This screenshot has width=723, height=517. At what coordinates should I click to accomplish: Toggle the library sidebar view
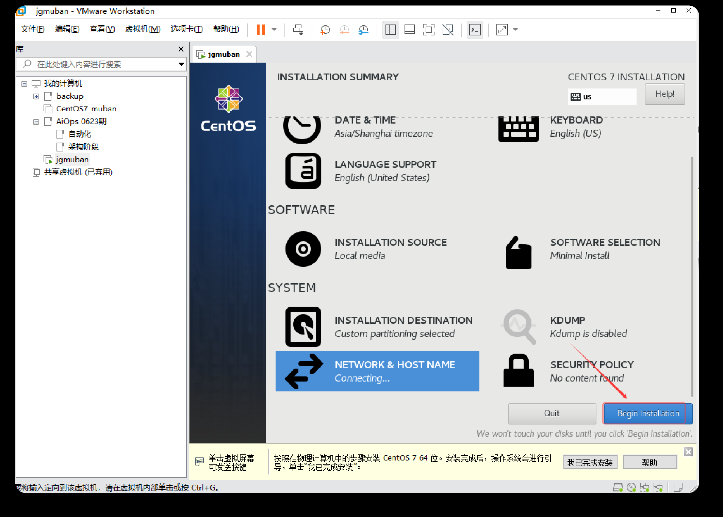391,30
